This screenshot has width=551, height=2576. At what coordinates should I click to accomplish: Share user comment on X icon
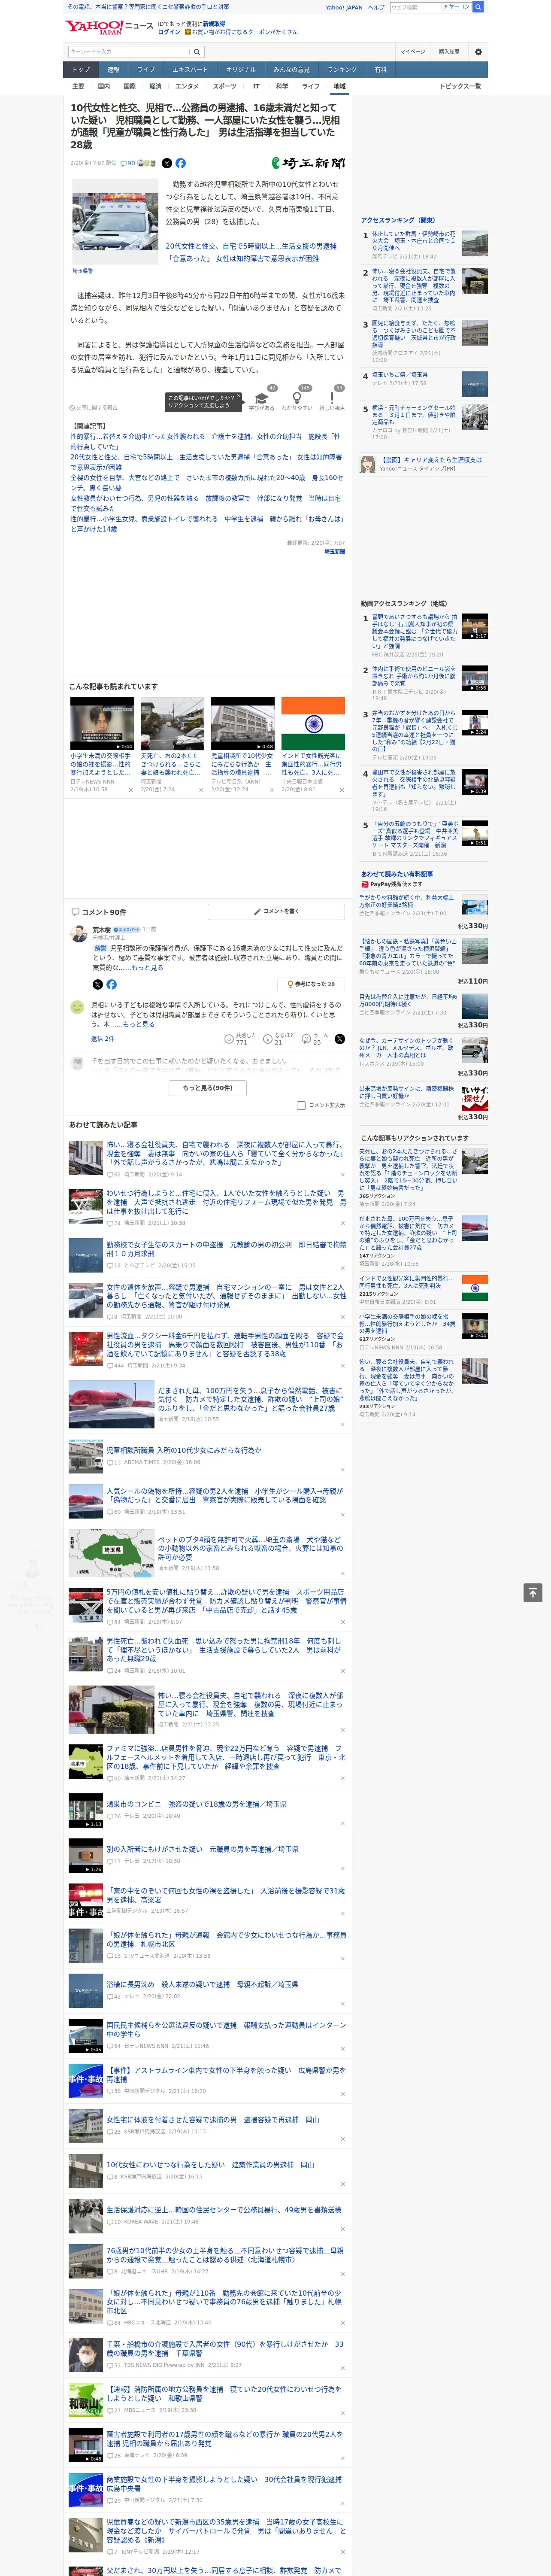point(340,1039)
